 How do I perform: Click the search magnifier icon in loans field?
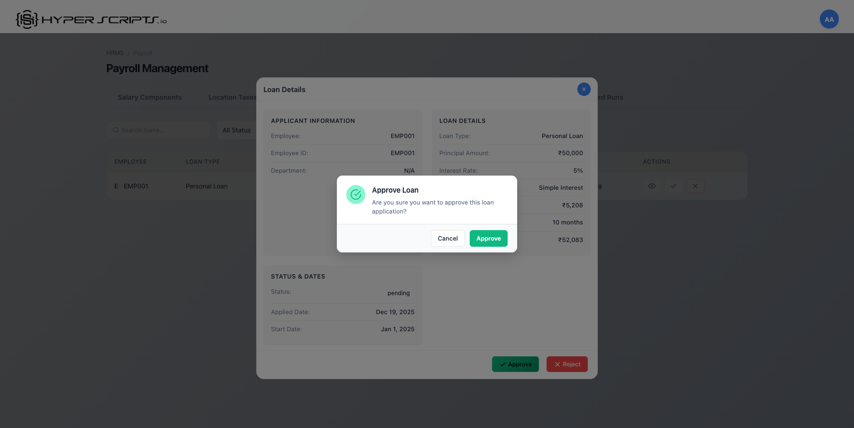(x=115, y=130)
